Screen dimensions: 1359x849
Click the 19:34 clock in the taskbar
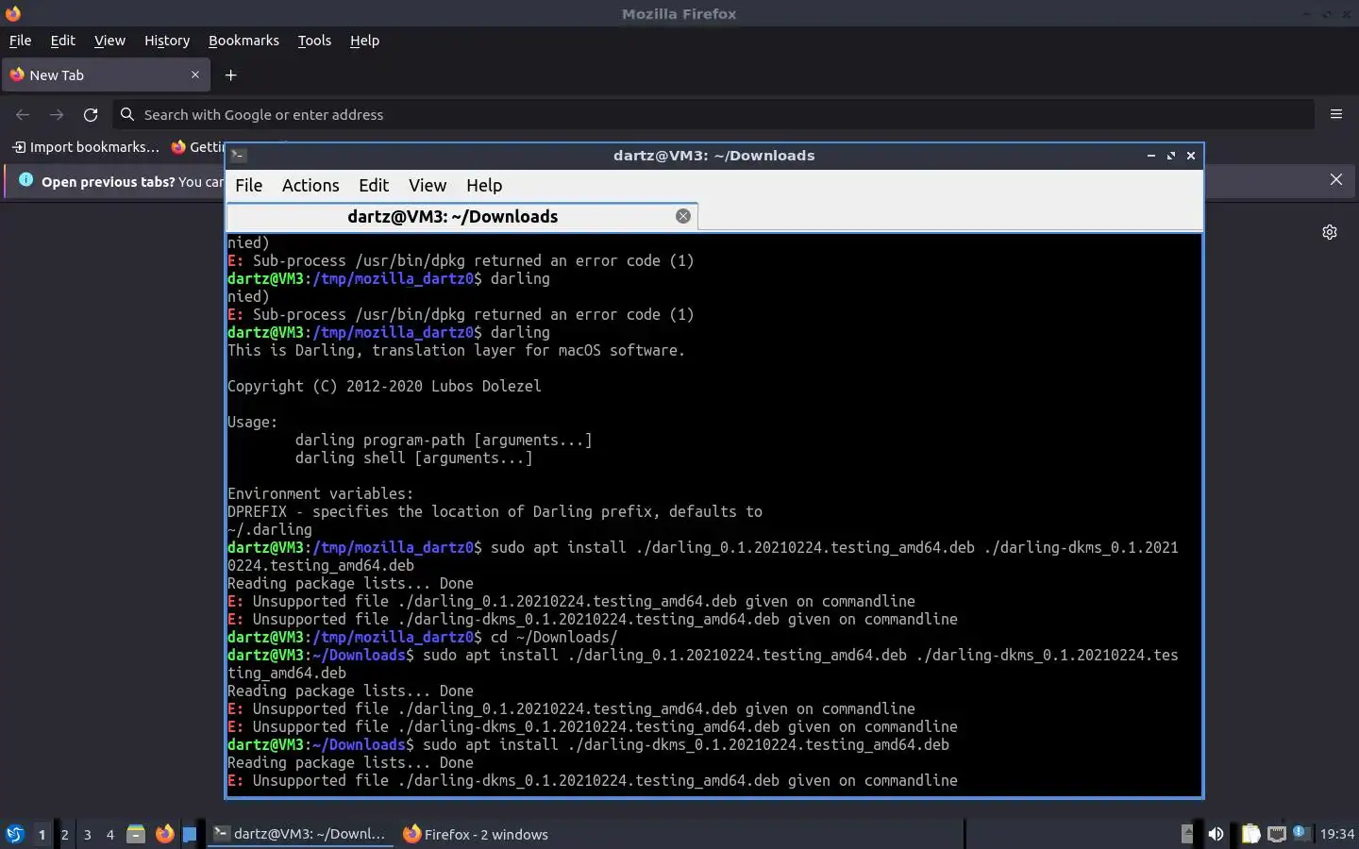[1336, 834]
